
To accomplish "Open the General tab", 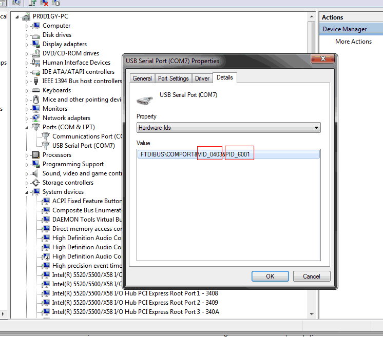I will (142, 78).
